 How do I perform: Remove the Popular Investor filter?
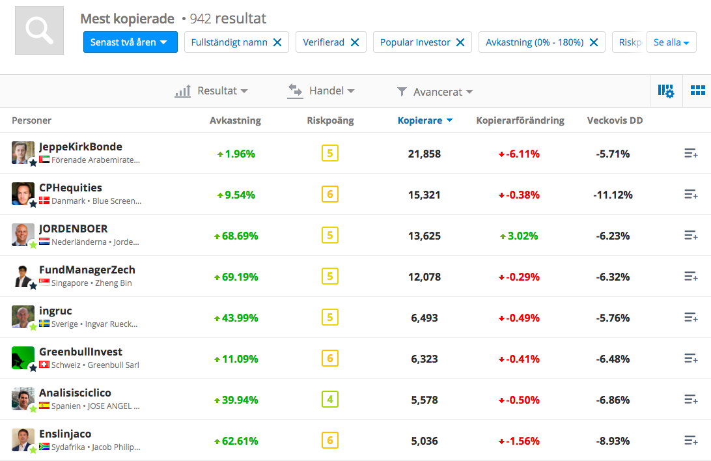tap(460, 42)
